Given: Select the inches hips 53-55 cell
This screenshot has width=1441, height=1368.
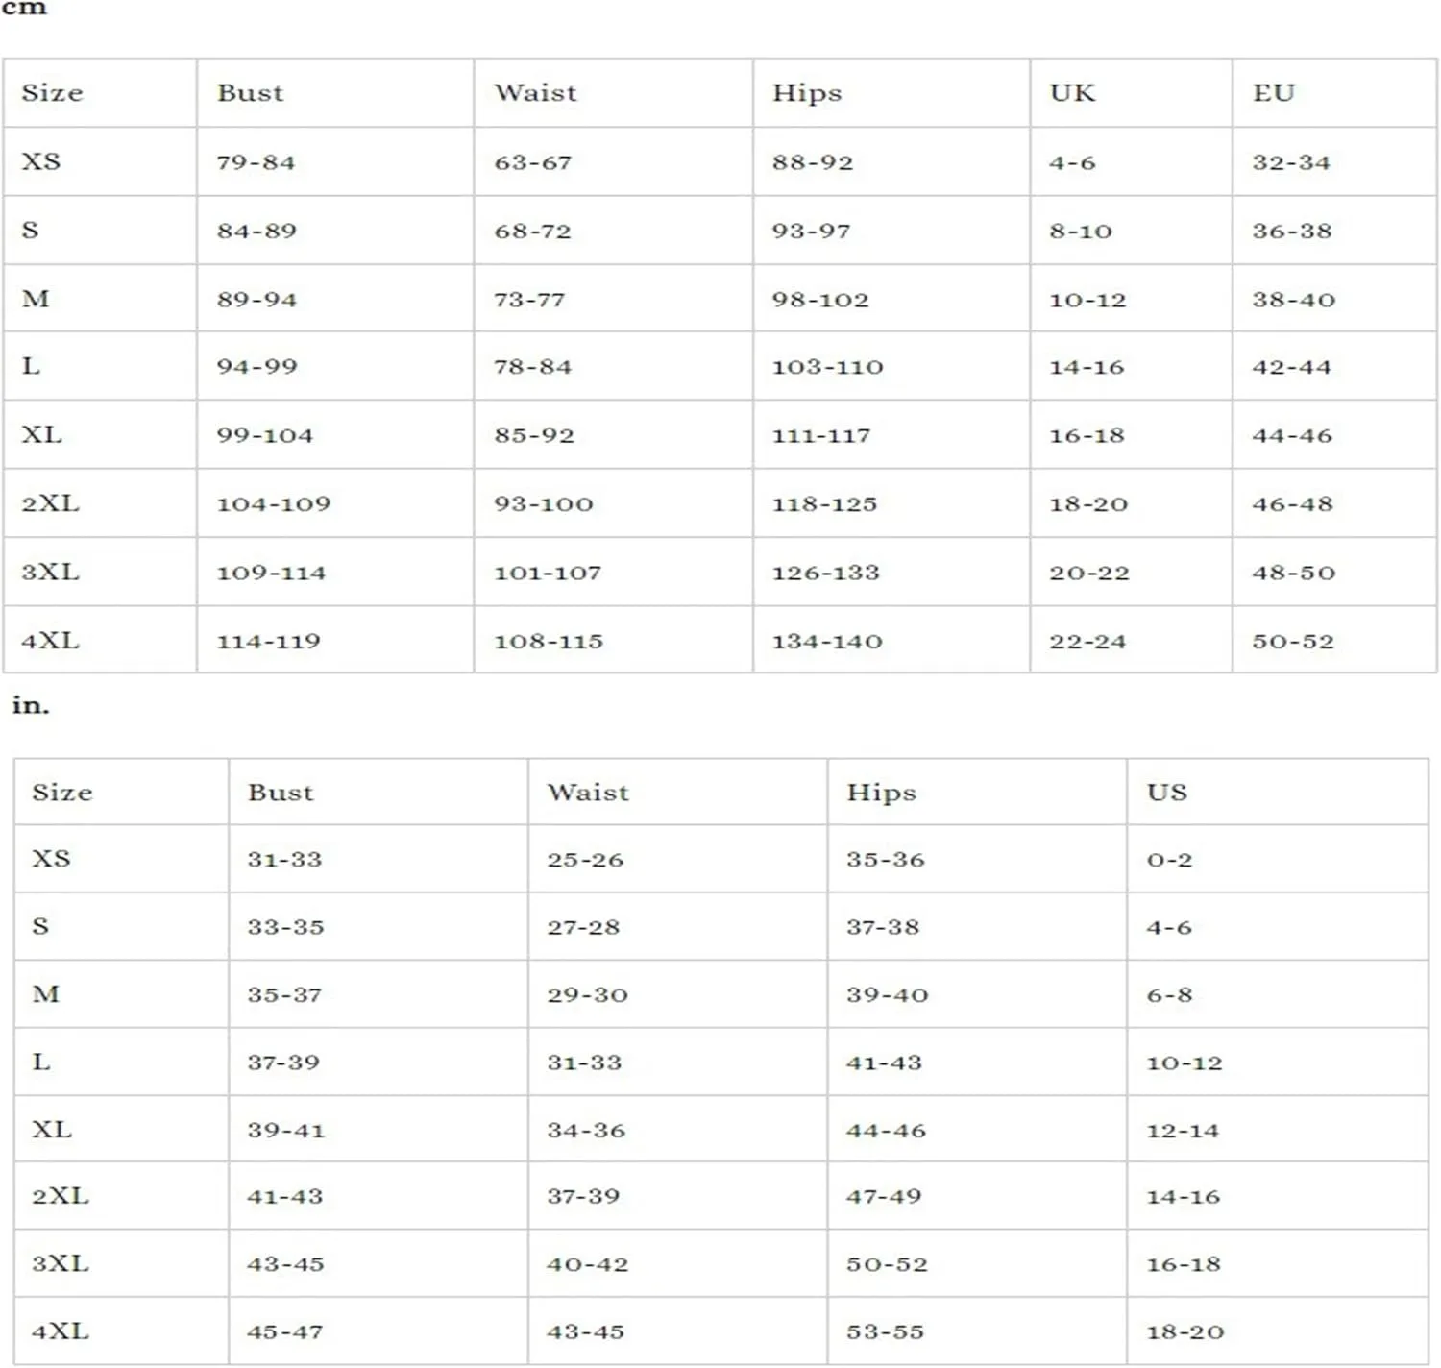Looking at the screenshot, I should pos(977,1331).
